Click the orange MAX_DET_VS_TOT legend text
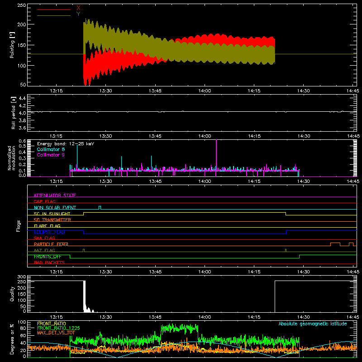The image size is (362, 362). [56, 333]
